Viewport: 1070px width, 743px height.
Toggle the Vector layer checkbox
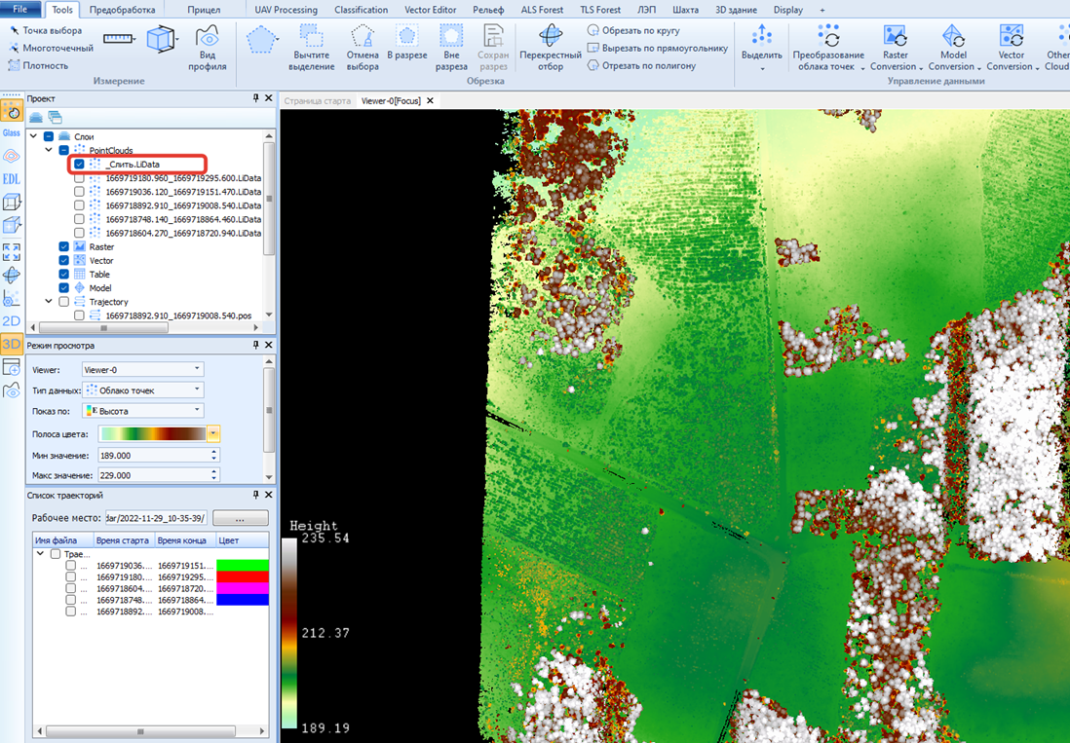pos(63,260)
